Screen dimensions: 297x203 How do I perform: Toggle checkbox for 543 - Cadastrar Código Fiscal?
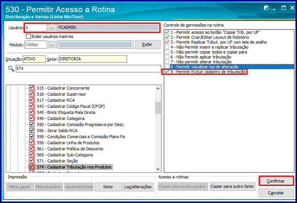pos(31,106)
